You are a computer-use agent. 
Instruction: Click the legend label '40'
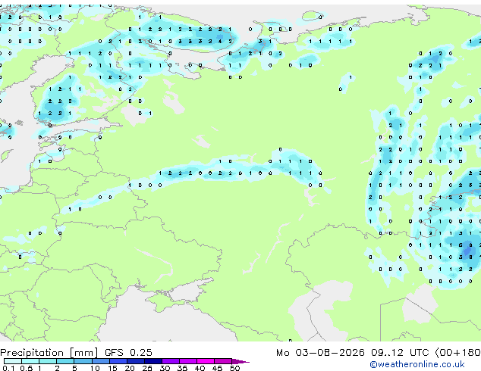click(x=200, y=368)
